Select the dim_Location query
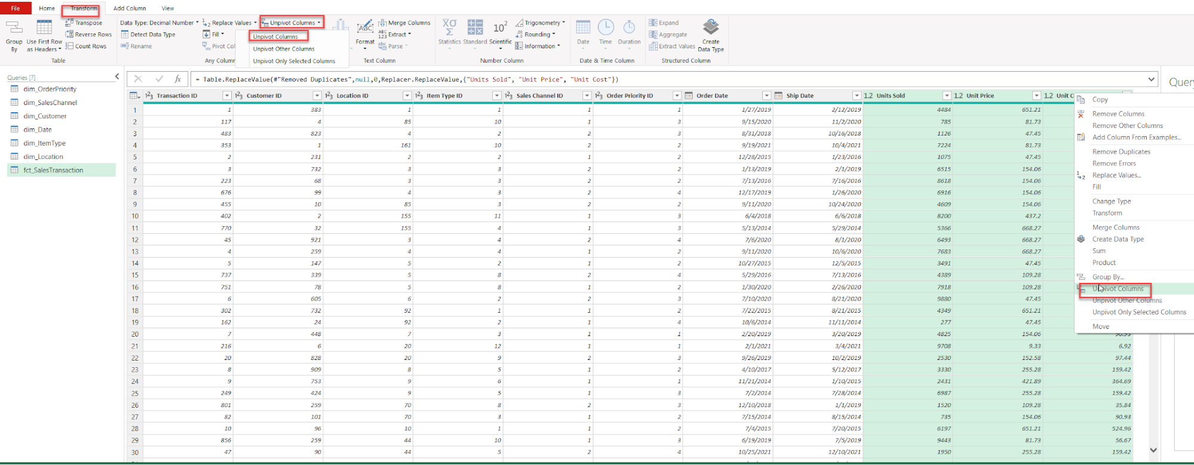This screenshot has height=465, width=1194. pos(43,157)
